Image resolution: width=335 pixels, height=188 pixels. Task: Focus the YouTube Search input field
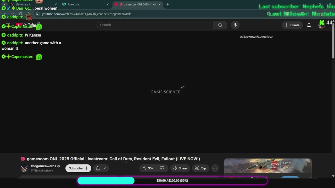click(155, 25)
